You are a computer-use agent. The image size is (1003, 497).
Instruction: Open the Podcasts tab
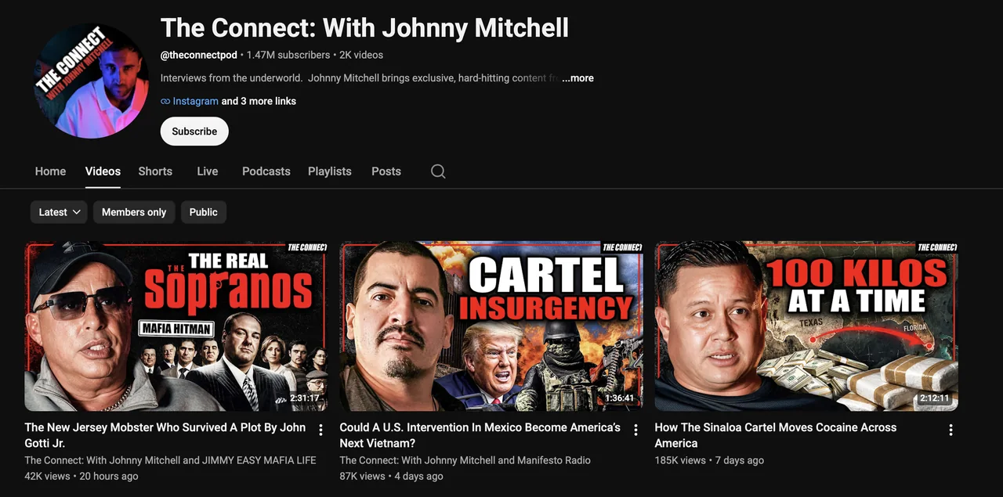(266, 171)
